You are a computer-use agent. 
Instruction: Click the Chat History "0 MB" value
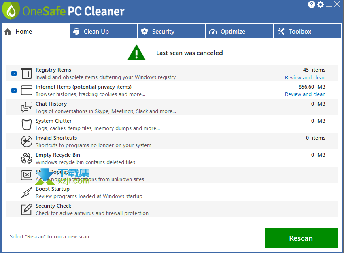point(318,104)
